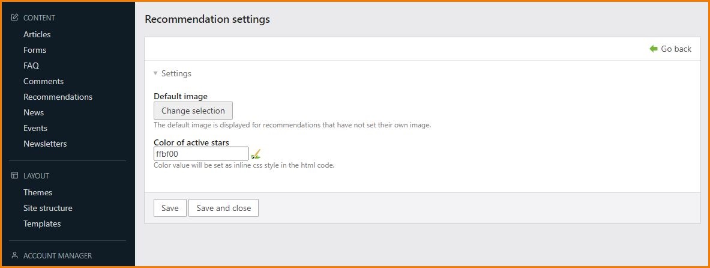Viewport: 710px width, 268px height.
Task: Click the Save button
Action: (x=170, y=208)
